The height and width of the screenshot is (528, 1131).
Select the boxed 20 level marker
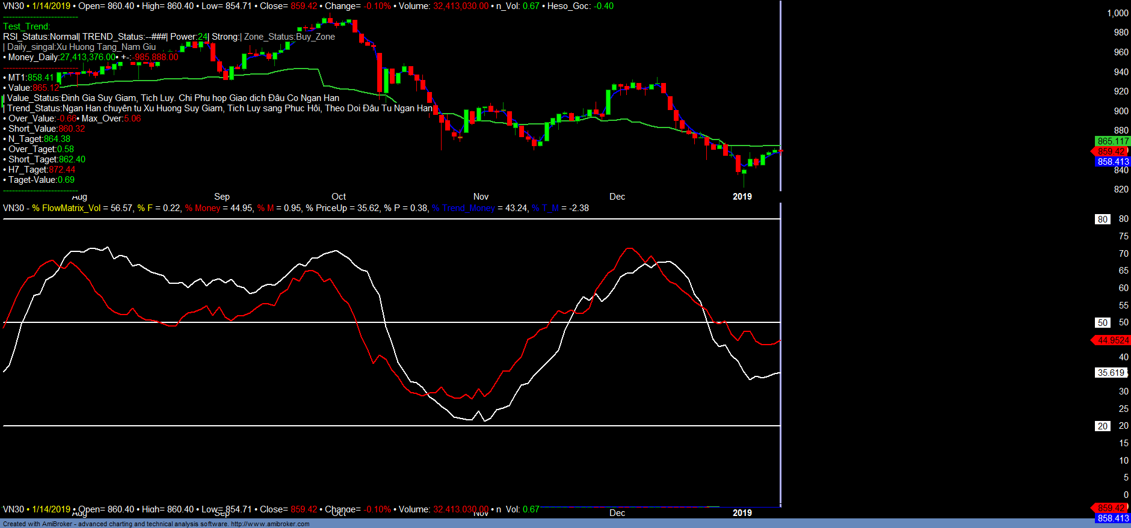(1102, 426)
